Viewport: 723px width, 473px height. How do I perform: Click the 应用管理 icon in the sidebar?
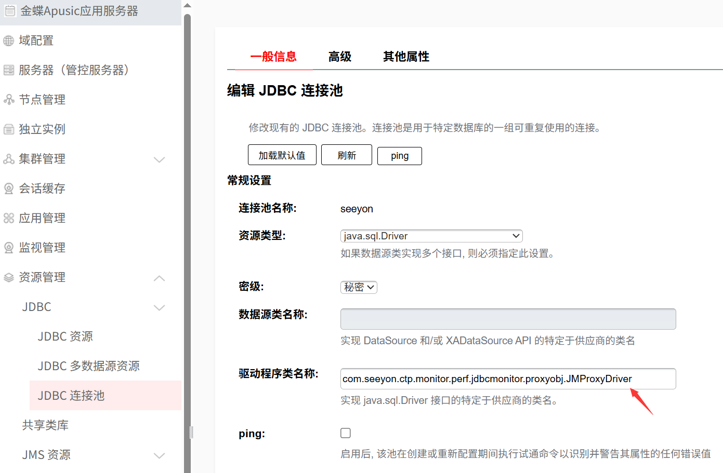pyautogui.click(x=9, y=218)
